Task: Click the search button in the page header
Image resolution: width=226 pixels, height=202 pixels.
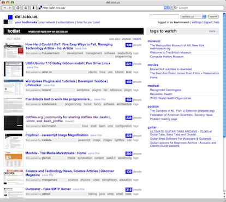Action: tap(213, 17)
